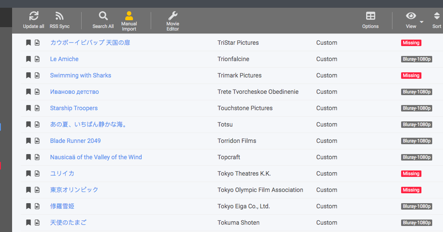Click bookmark icon for 東京オリンピック row

point(28,190)
